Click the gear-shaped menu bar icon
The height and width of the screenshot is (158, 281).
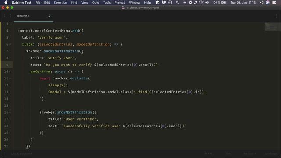pos(190,3)
